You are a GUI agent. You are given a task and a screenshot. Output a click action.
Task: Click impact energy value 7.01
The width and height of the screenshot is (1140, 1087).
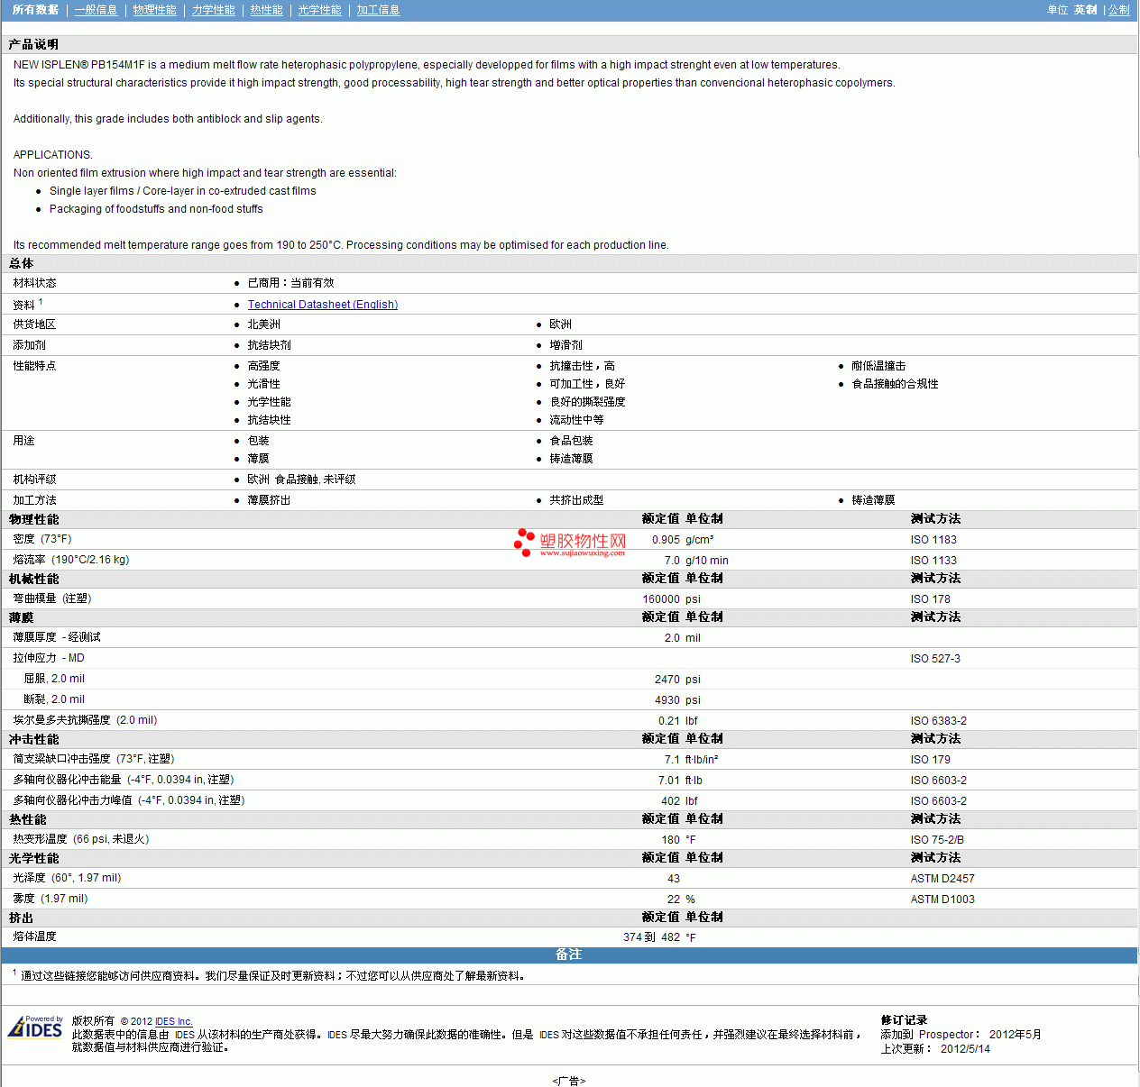669,781
